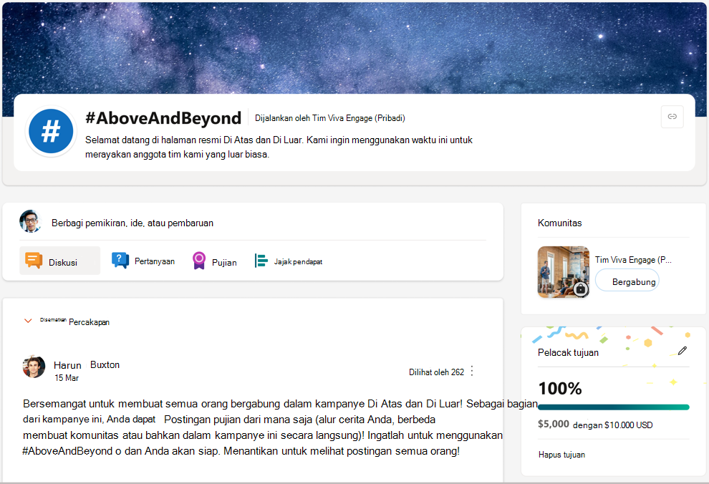Click your own avatar in the composer

[30, 221]
